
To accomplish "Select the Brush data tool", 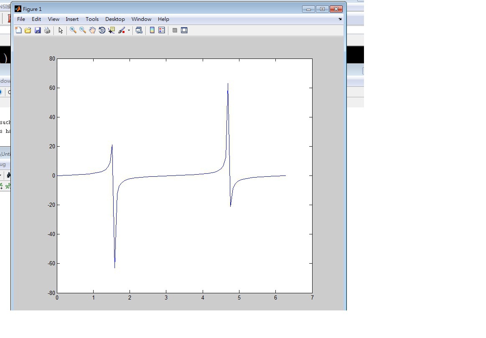I will pos(122,30).
